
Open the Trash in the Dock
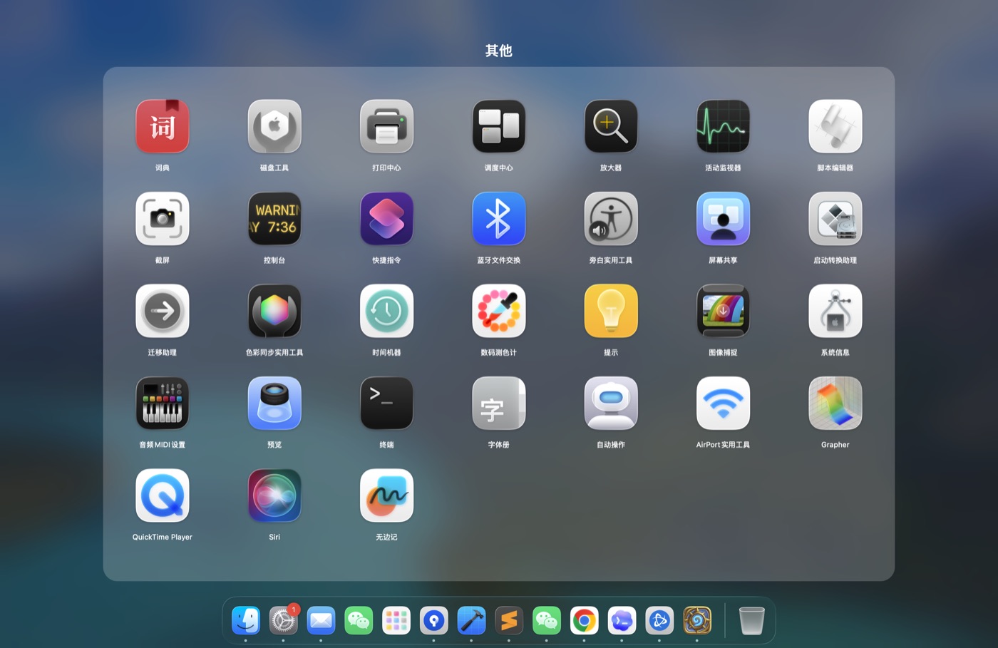tap(751, 621)
